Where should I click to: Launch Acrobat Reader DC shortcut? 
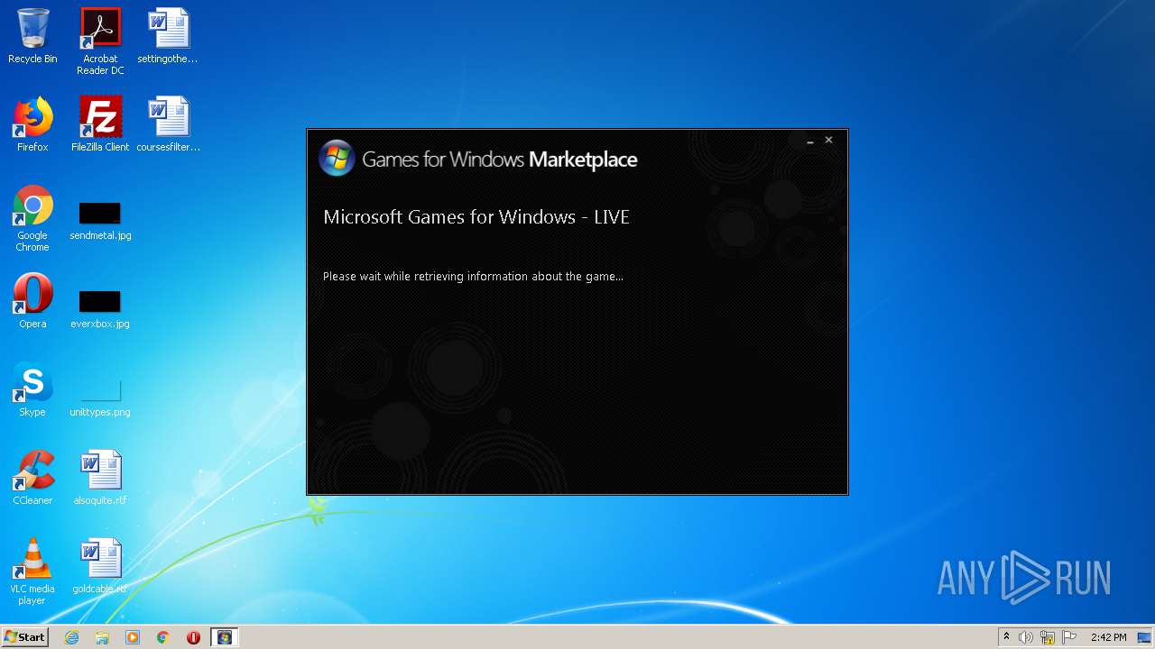[100, 41]
